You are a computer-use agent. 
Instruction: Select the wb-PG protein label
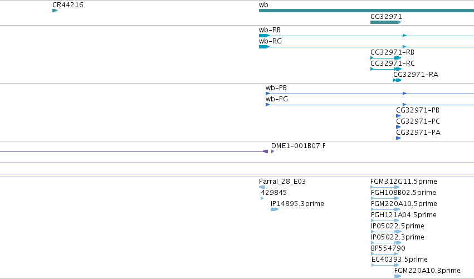click(277, 99)
